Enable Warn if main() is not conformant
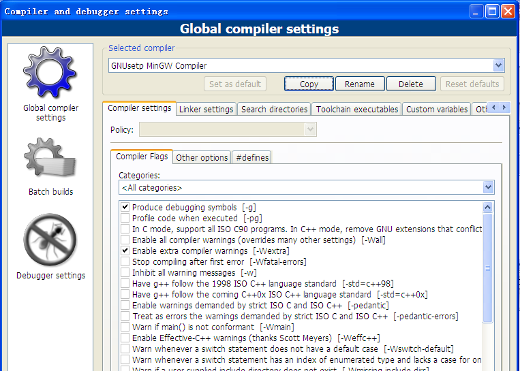 pyautogui.click(x=125, y=327)
